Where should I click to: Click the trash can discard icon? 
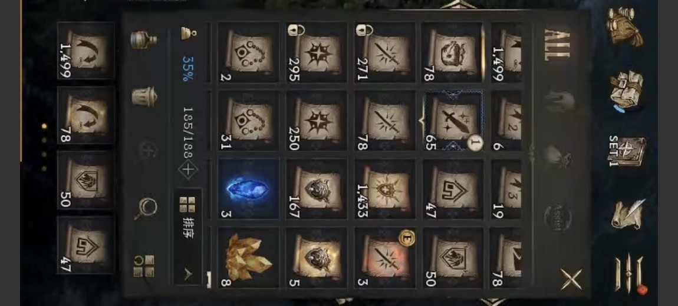point(144,96)
